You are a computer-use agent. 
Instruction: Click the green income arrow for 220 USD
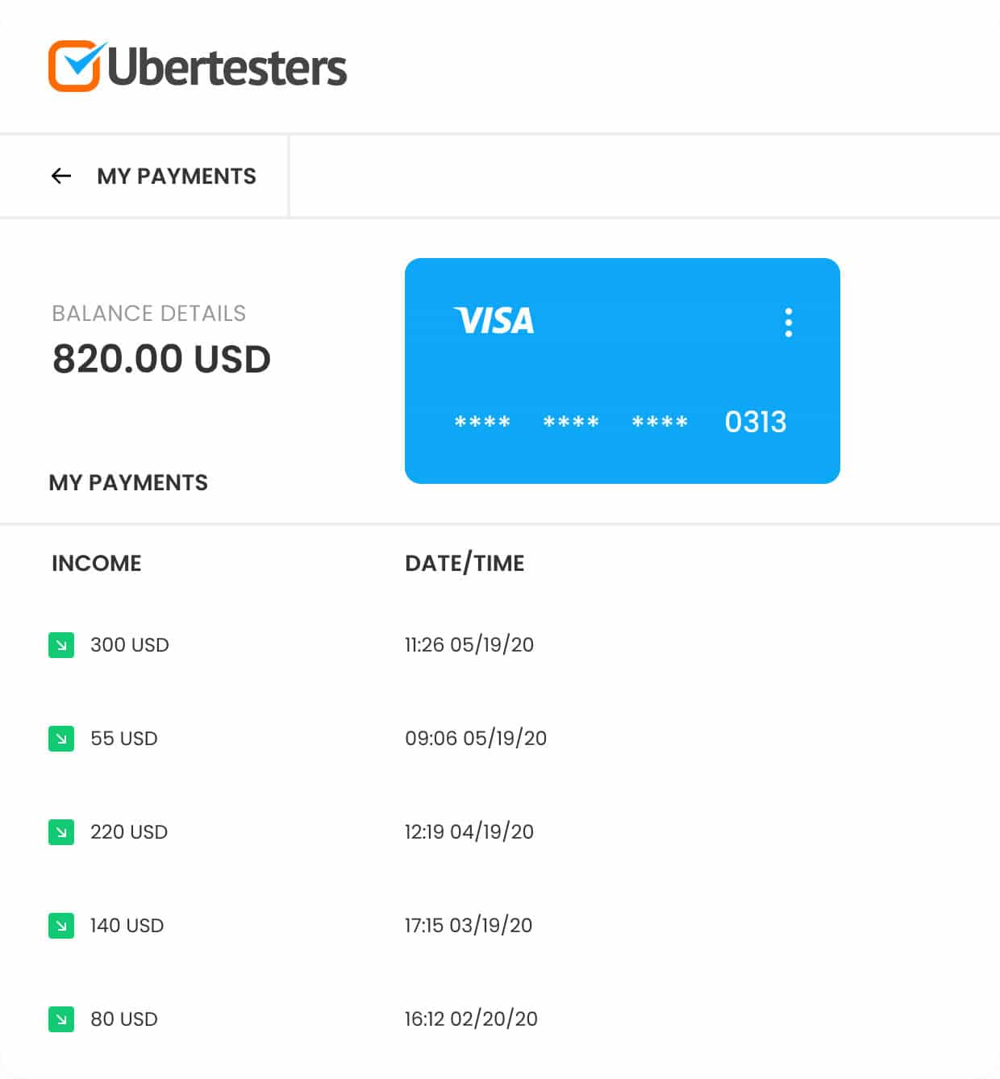tap(60, 831)
